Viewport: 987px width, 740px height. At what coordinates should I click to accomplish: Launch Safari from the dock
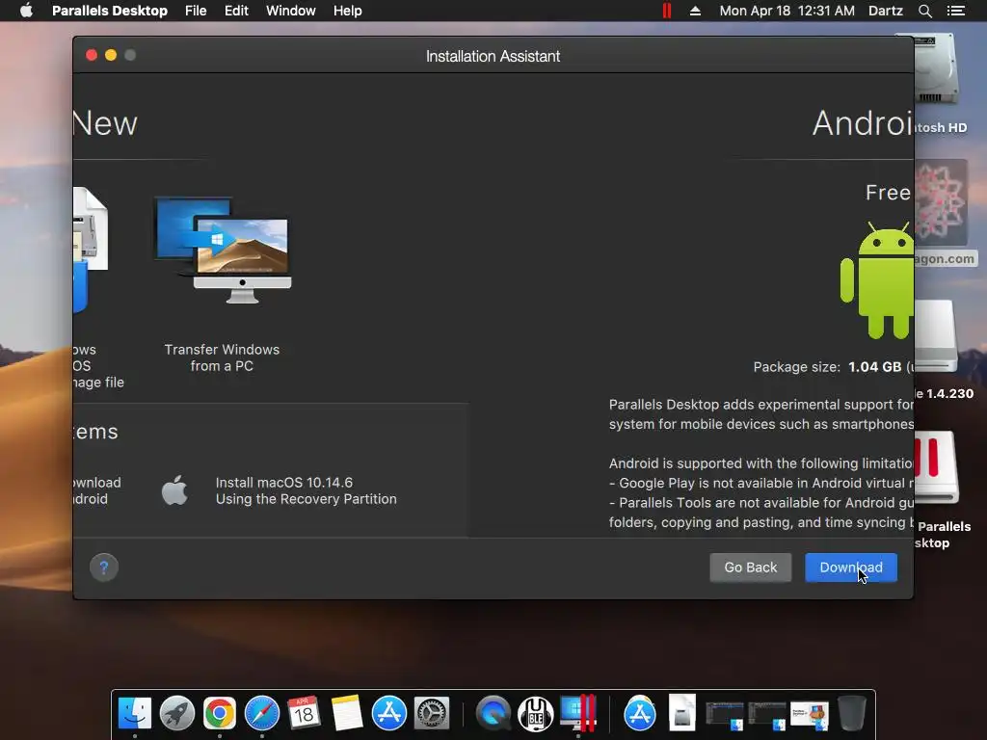[x=262, y=713]
